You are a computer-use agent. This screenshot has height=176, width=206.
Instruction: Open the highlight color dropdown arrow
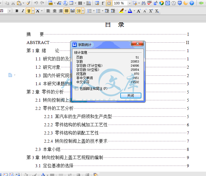pyautogui.click(x=125, y=11)
